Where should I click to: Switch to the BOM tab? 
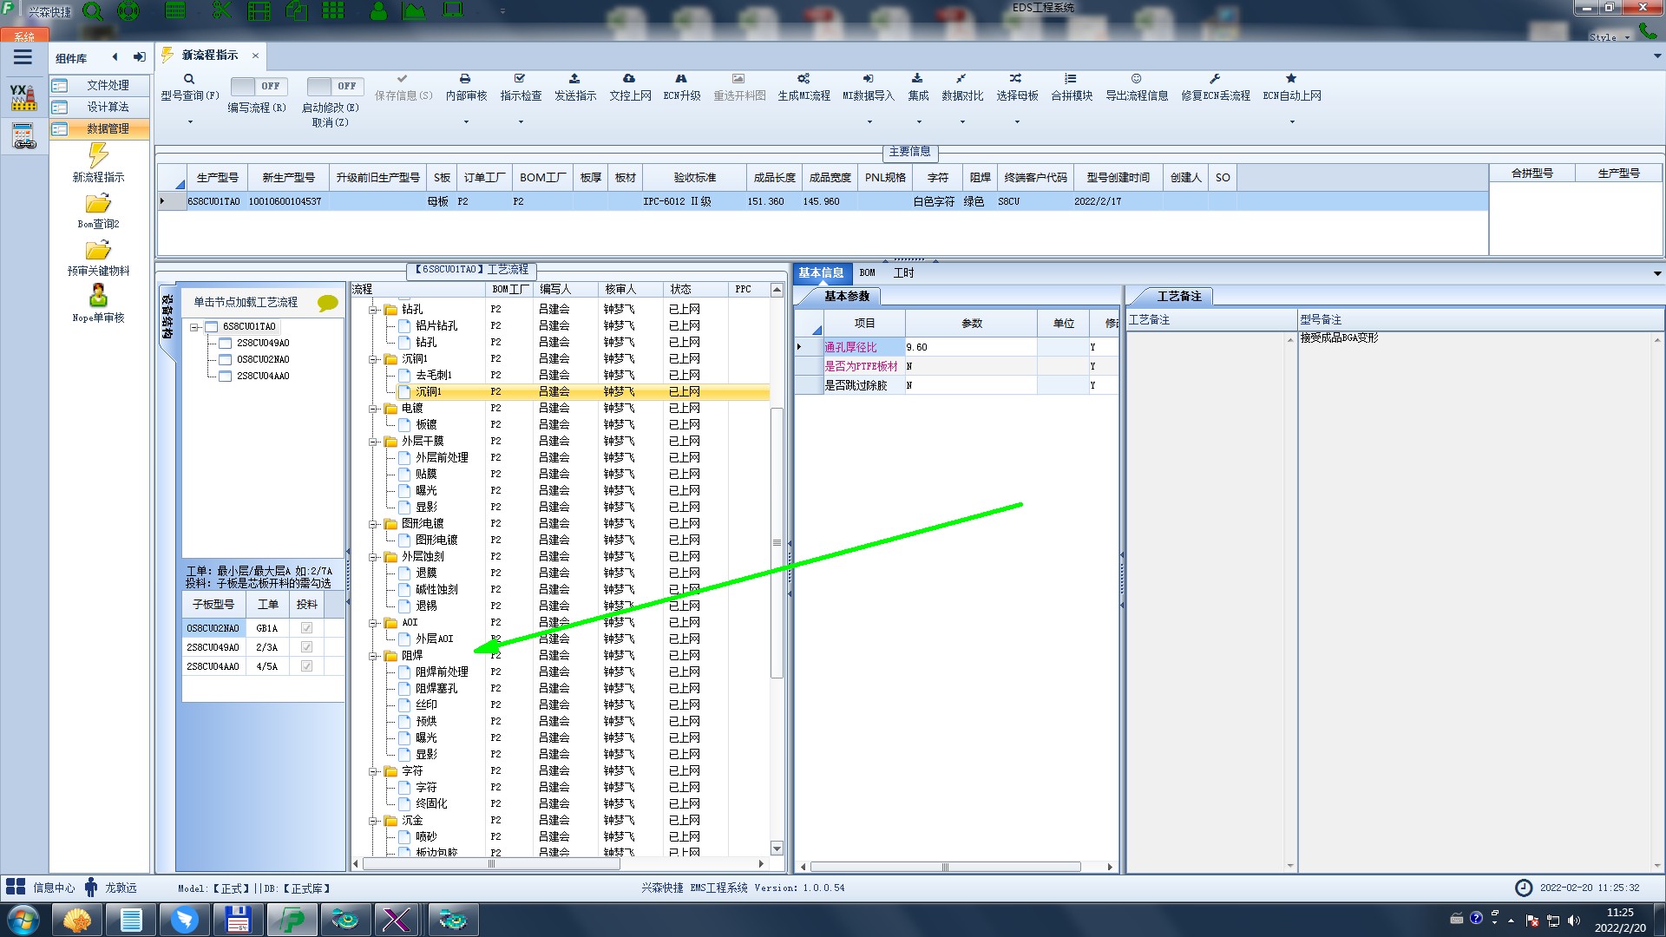pyautogui.click(x=867, y=273)
